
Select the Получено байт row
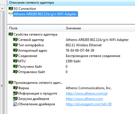pyautogui.click(x=71, y=67)
